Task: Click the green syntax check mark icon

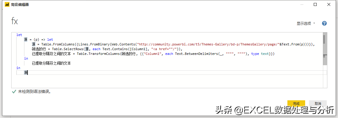Action: tap(14, 92)
